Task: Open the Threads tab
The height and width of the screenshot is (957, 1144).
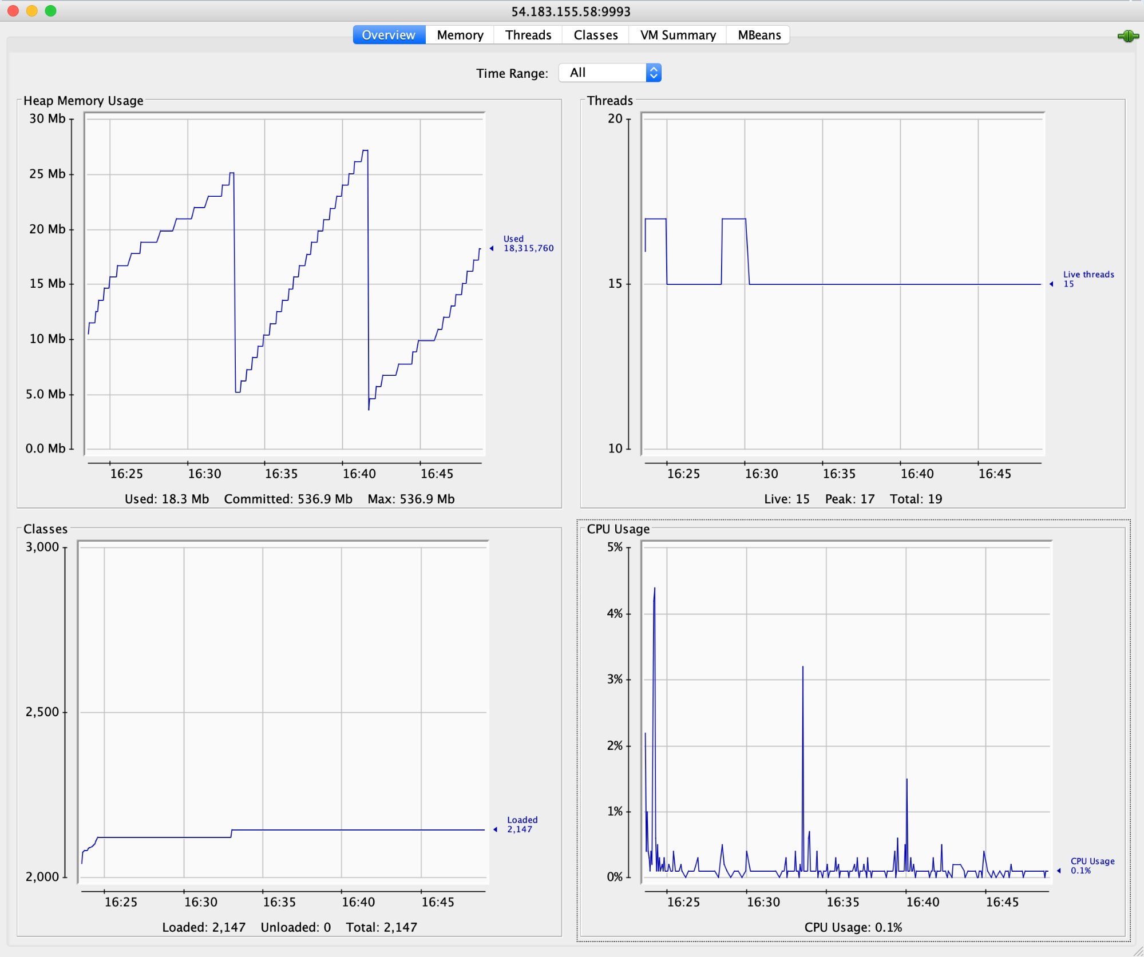Action: click(528, 34)
